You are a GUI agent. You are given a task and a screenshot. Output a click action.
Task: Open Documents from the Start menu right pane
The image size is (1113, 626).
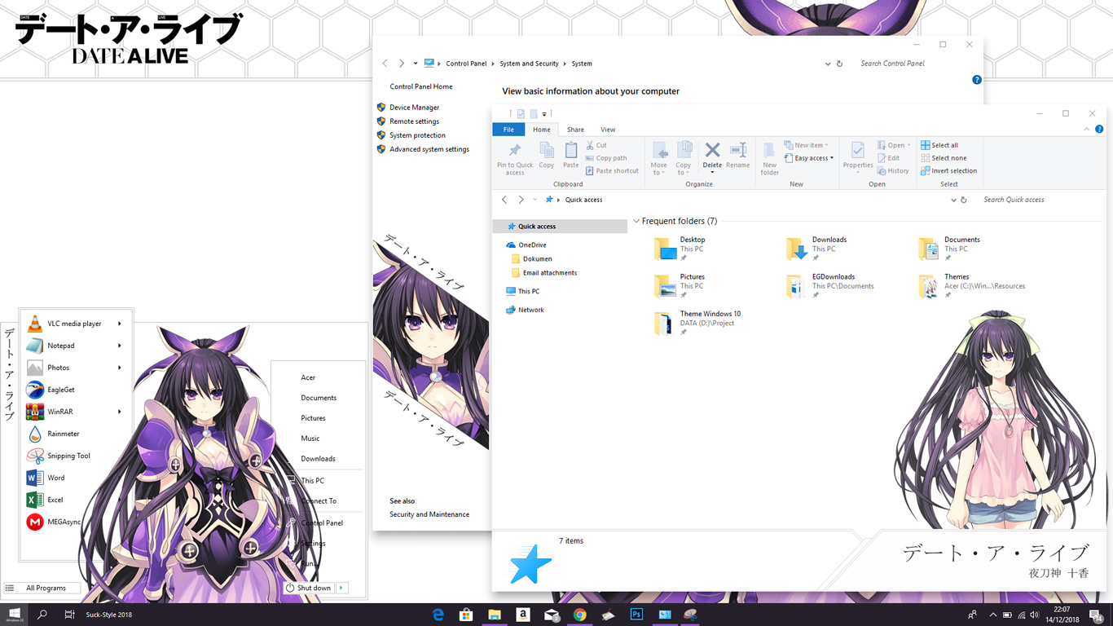tap(319, 398)
